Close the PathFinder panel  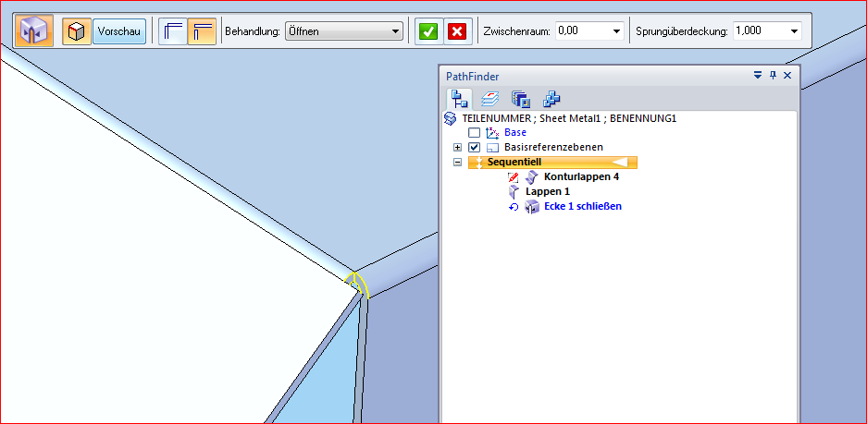click(787, 76)
